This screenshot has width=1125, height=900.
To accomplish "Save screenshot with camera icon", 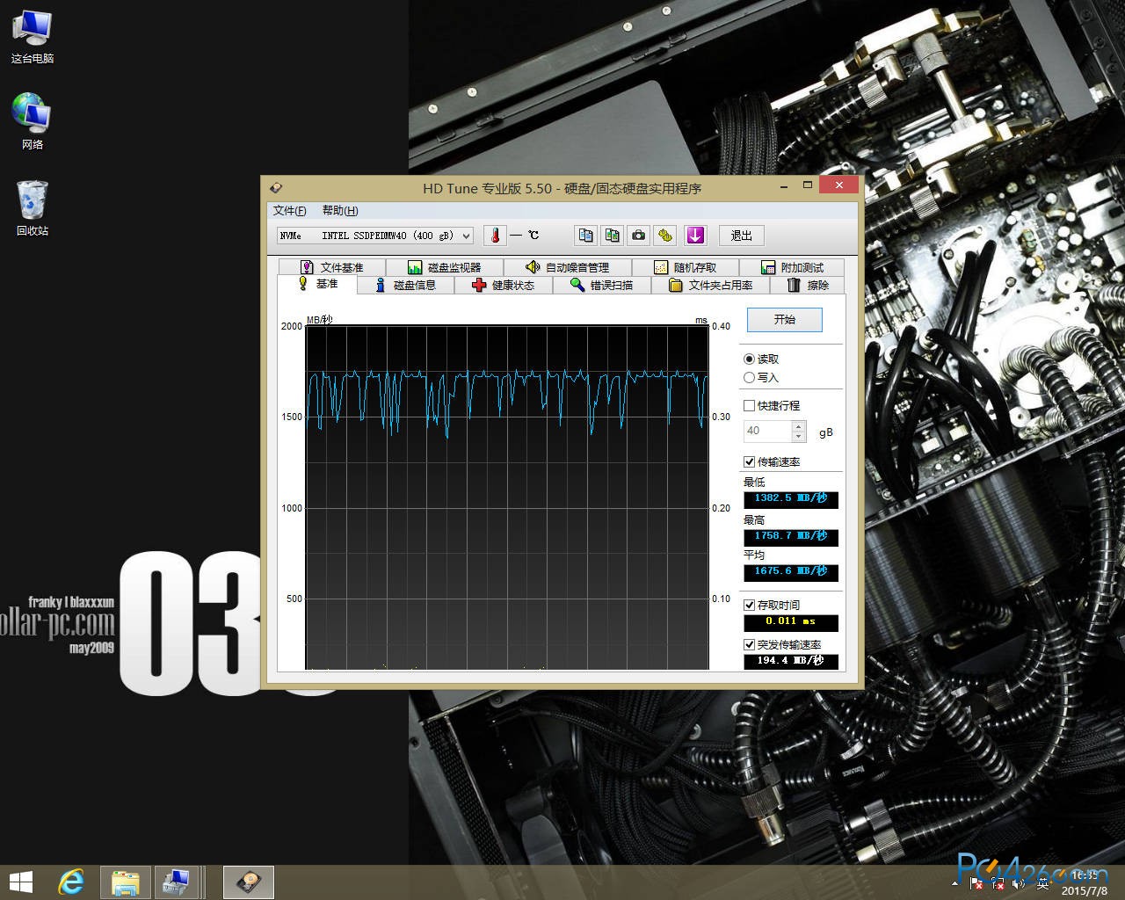I will pos(639,236).
